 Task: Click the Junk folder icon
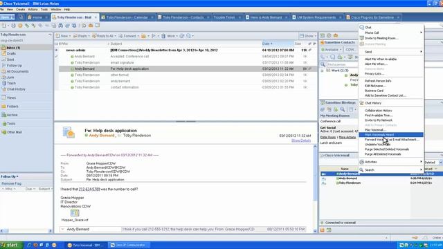point(3,77)
